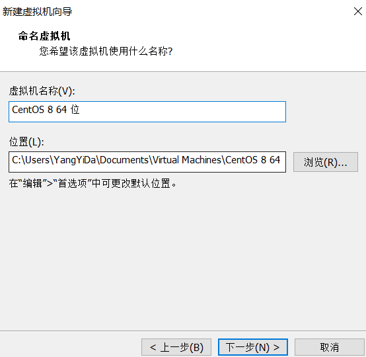Click the hint about changing default location
366x357 pixels.
coord(92,183)
